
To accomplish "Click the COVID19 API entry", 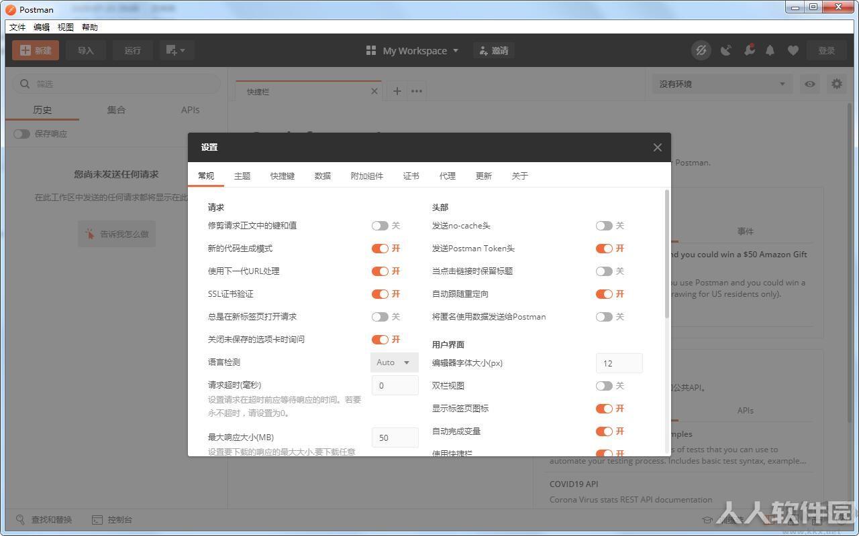I will (574, 484).
